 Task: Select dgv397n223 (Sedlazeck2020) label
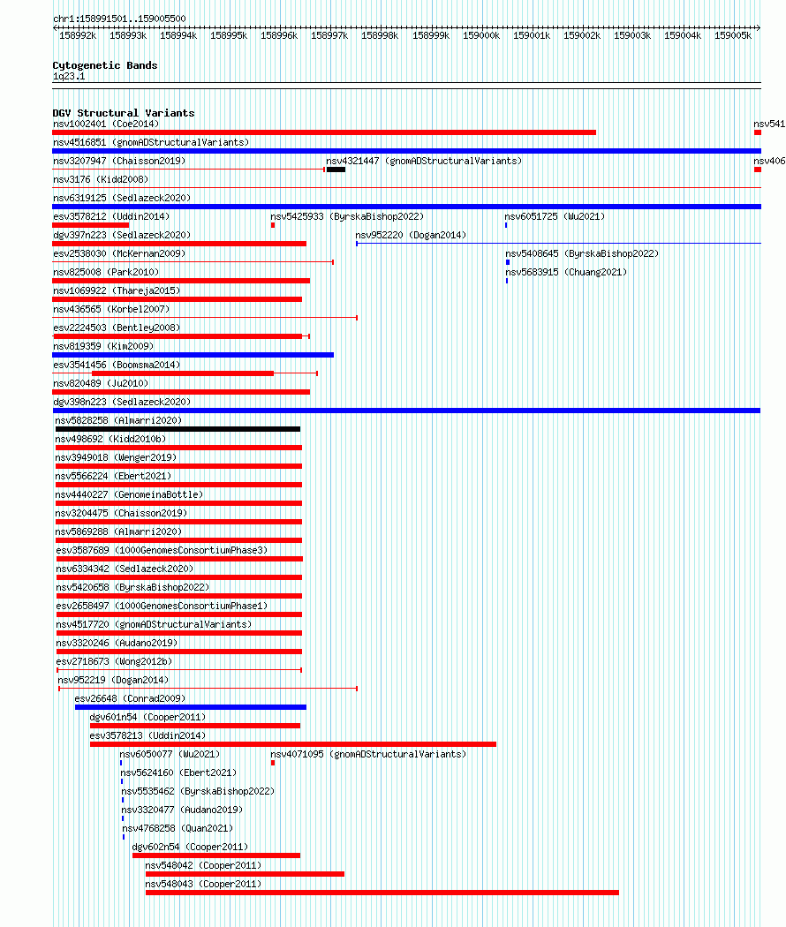(122, 236)
